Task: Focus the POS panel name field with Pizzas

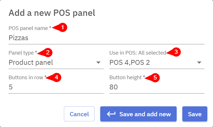Action: [106, 38]
